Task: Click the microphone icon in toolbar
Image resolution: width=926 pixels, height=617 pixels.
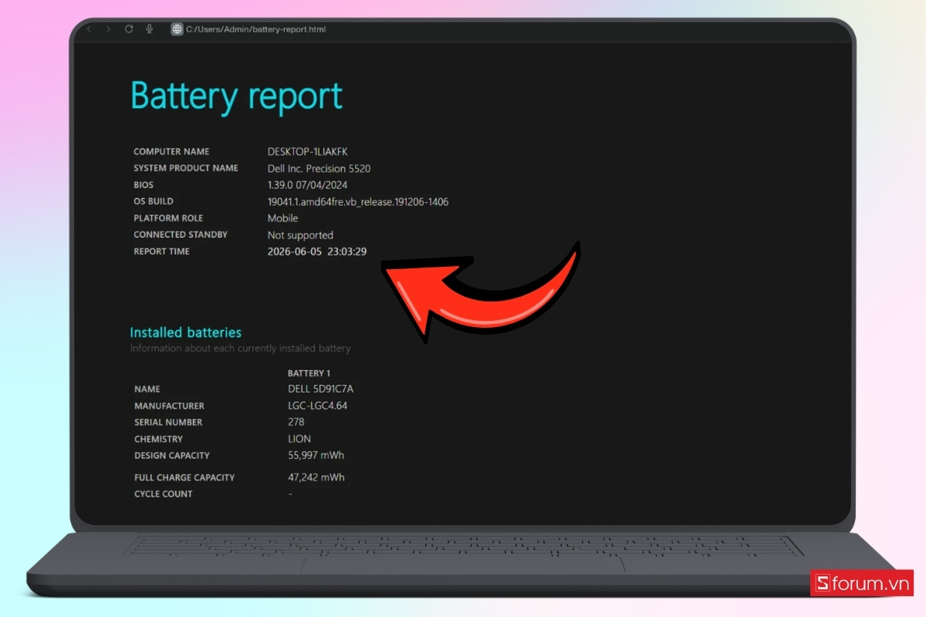Action: [x=150, y=29]
